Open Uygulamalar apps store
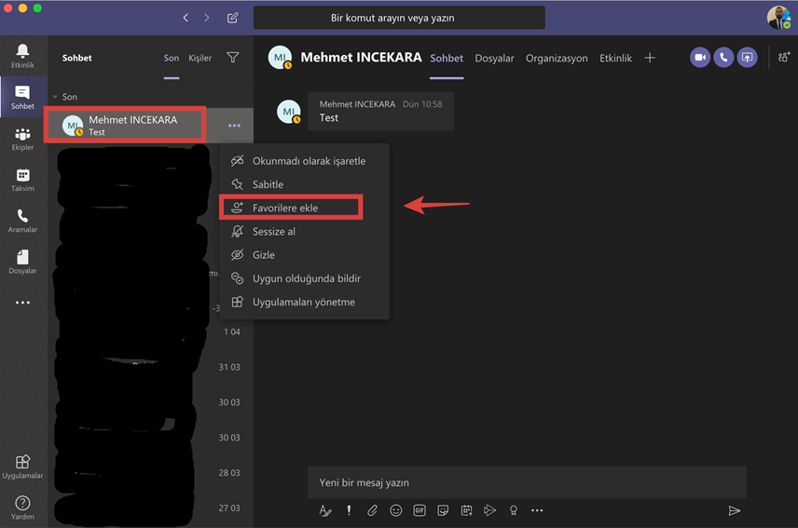This screenshot has height=528, width=798. coord(23,466)
